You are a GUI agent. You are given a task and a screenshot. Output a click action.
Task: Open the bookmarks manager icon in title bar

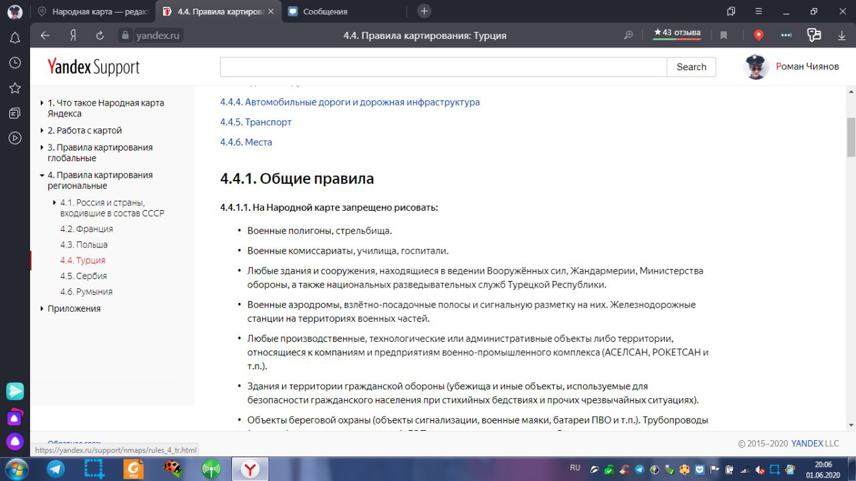(x=731, y=11)
